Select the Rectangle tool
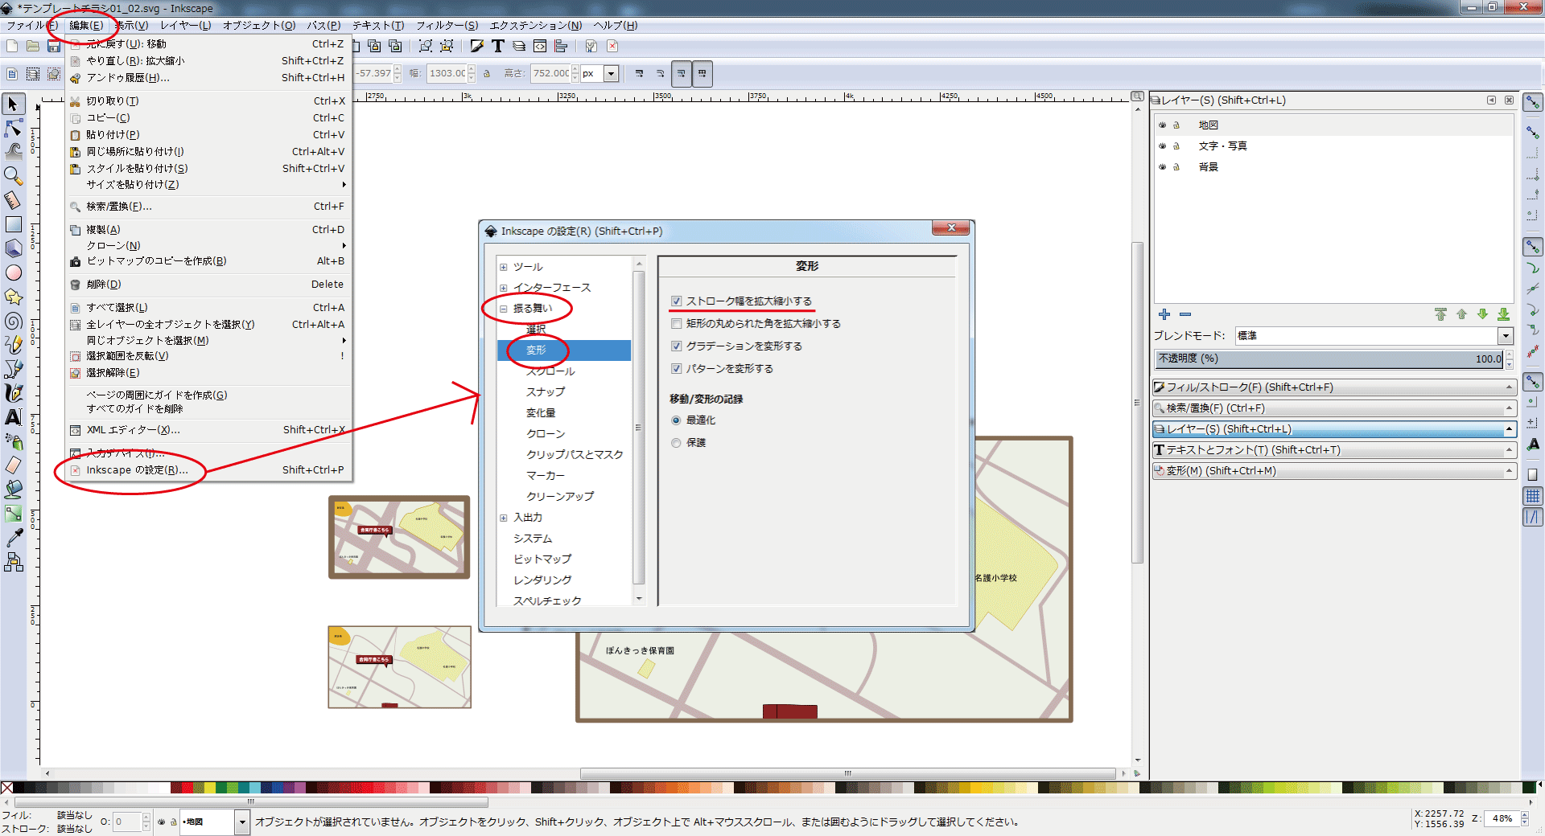 [13, 224]
